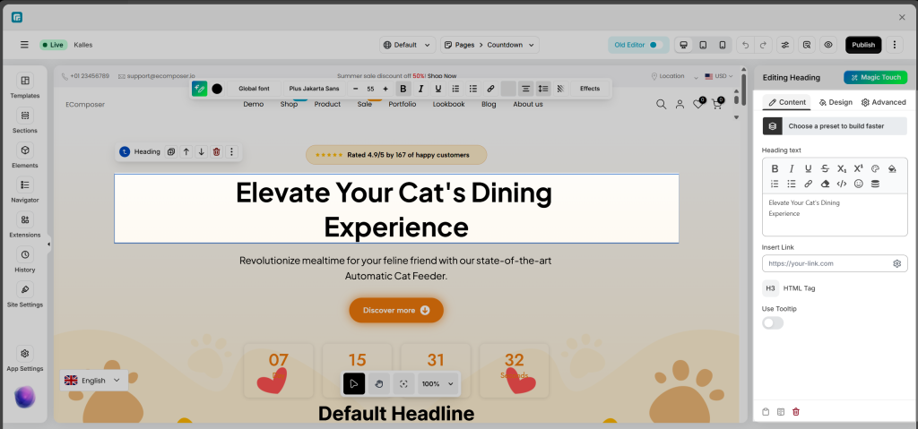
Task: Select the hand pan tool
Action: [378, 383]
